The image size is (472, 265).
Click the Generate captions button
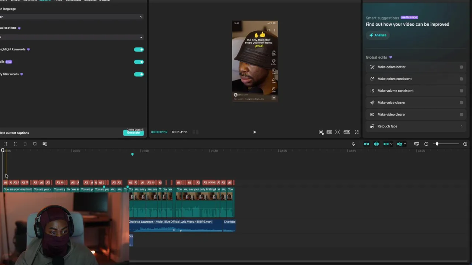[133, 132]
